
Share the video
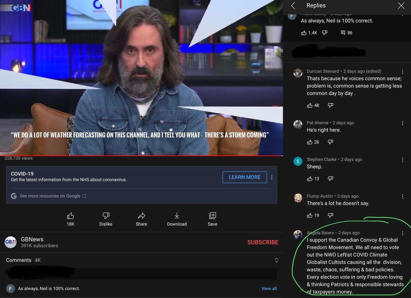(x=141, y=216)
